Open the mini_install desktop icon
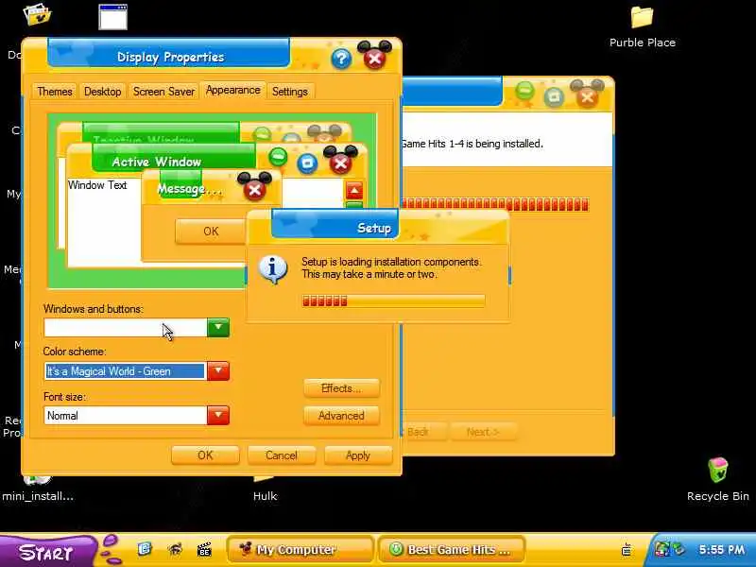Screen dimensions: 756x567 pyautogui.click(x=38, y=490)
